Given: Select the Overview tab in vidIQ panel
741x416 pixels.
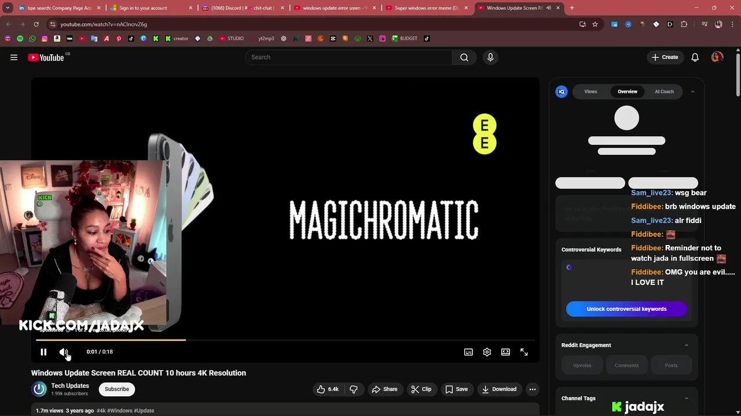Looking at the screenshot, I should point(628,91).
